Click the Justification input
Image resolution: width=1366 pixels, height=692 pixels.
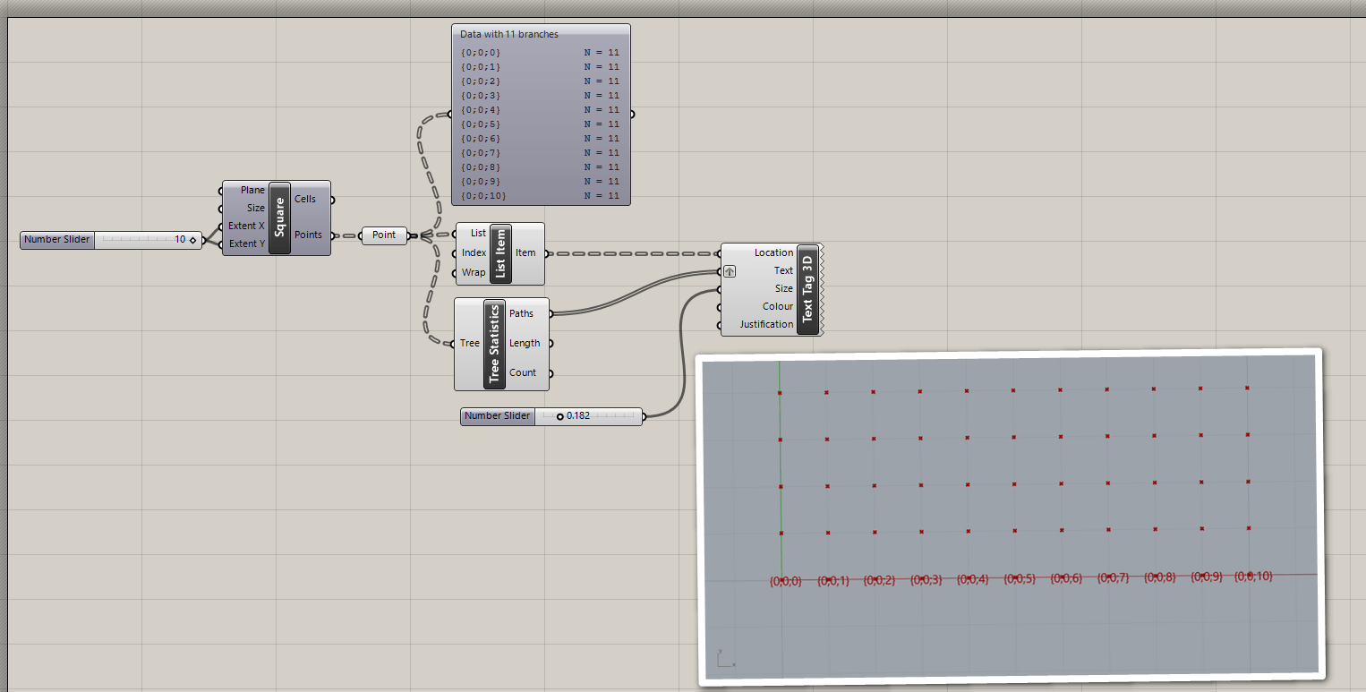[767, 325]
